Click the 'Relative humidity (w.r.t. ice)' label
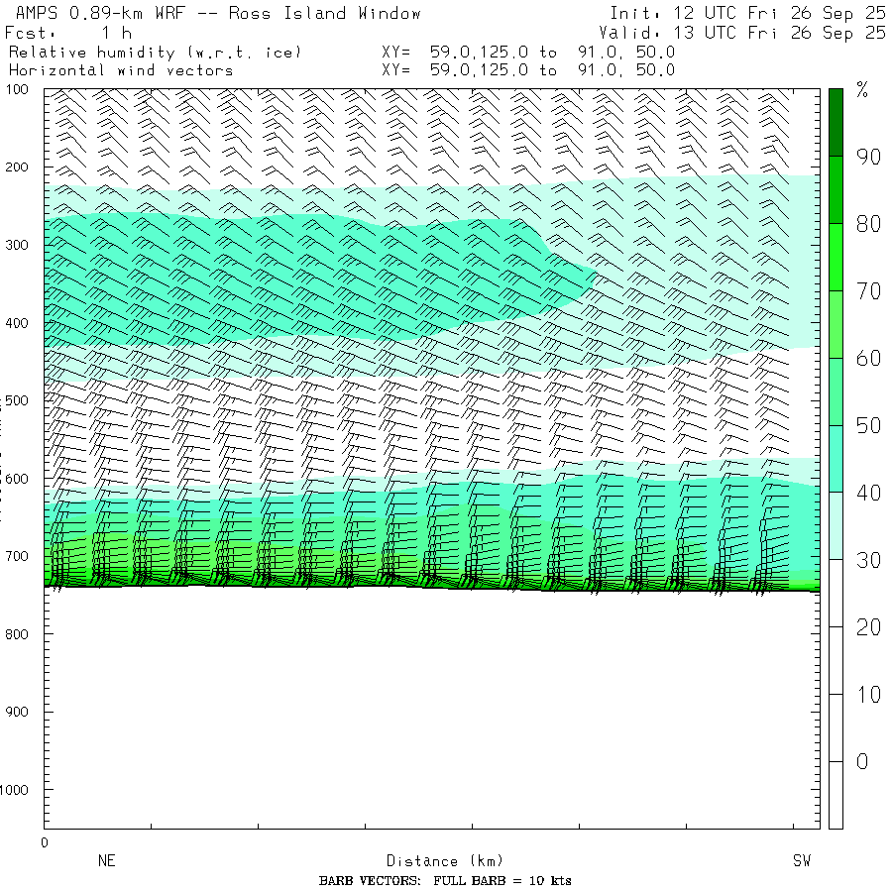Viewport: 892px width, 892px height. [155, 53]
